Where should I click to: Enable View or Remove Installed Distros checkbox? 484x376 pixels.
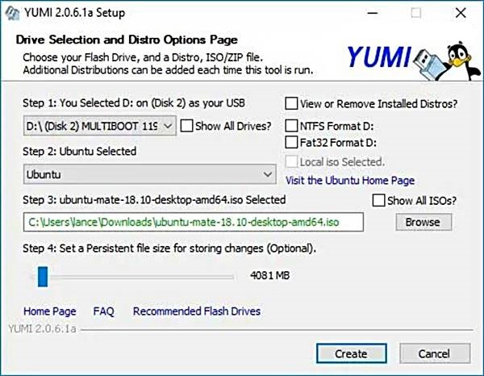tap(291, 104)
